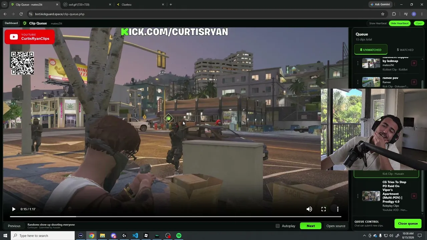Remove the 'clipped by ledmap' clip from queue
Image resolution: width=427 pixels, height=240 pixels.
click(x=414, y=63)
